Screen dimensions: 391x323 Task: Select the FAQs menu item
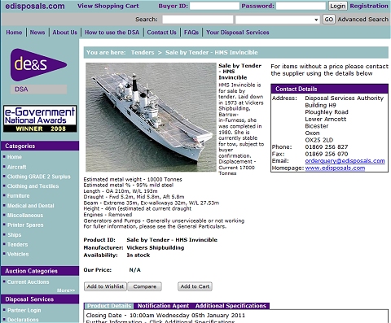tap(191, 33)
